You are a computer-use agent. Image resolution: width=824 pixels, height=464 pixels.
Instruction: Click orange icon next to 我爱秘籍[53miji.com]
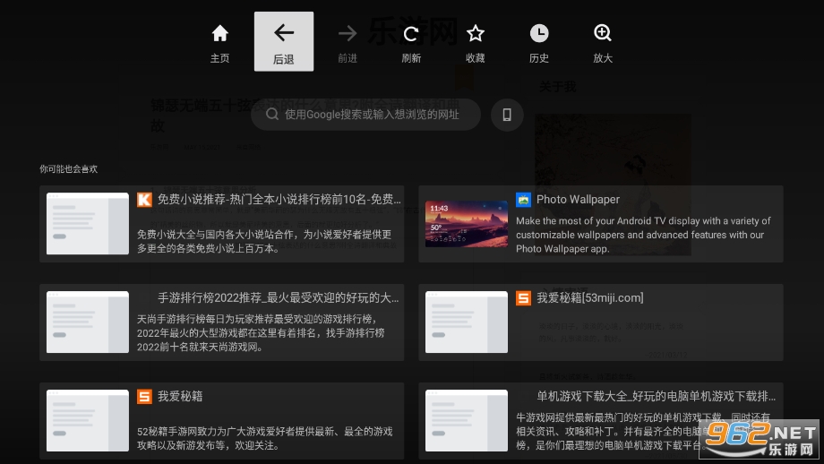pyautogui.click(x=523, y=298)
